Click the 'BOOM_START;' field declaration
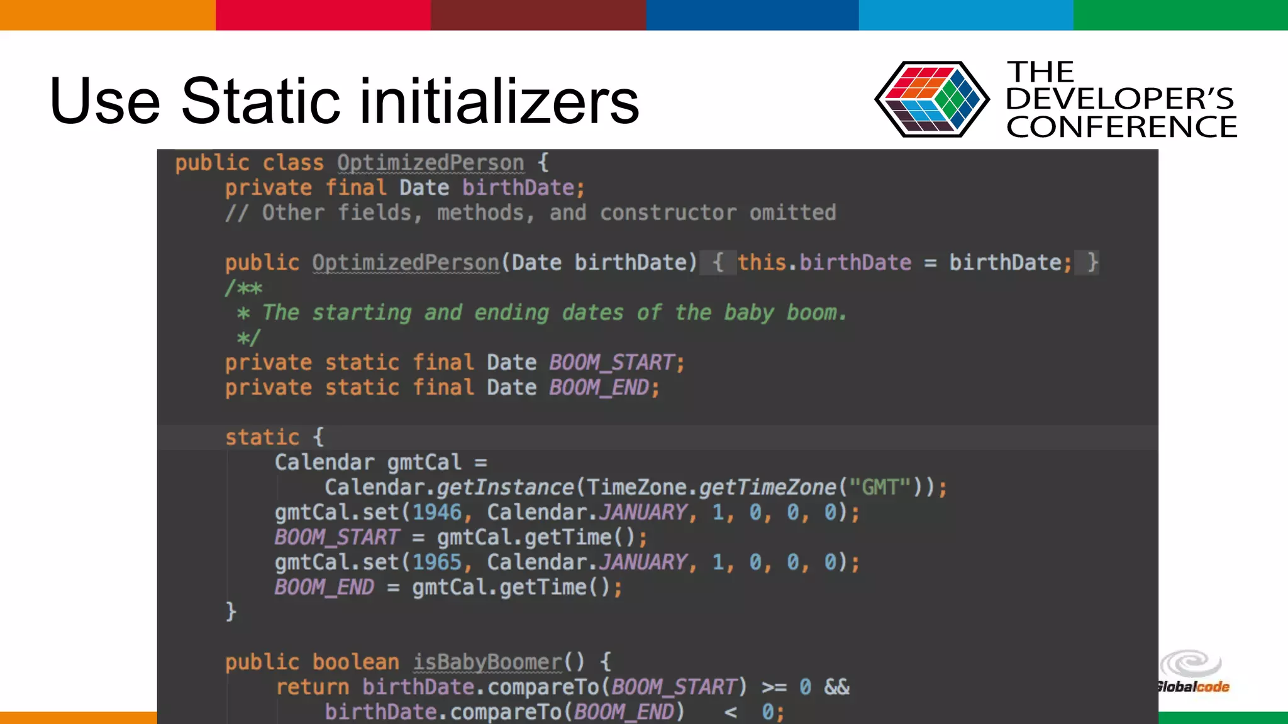The height and width of the screenshot is (724, 1288). [x=455, y=363]
